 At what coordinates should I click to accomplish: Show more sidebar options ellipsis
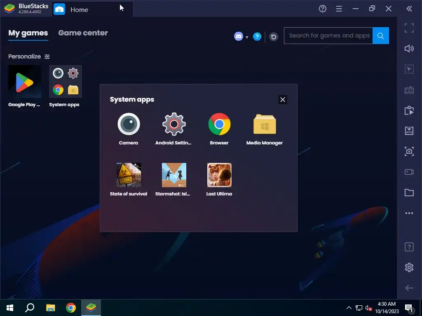point(409,213)
